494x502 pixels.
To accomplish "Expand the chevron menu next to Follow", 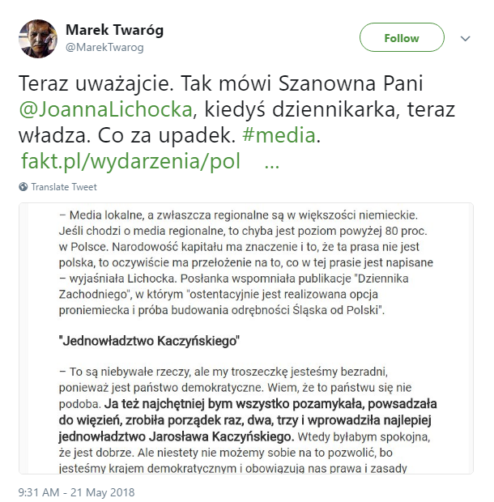I will pyautogui.click(x=465, y=39).
